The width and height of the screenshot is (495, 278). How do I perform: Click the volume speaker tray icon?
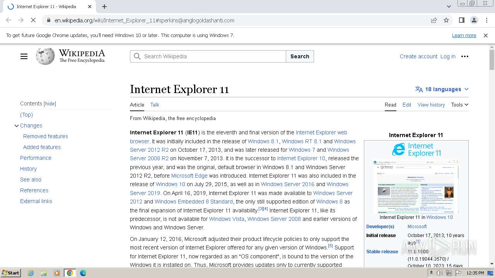tap(440, 273)
